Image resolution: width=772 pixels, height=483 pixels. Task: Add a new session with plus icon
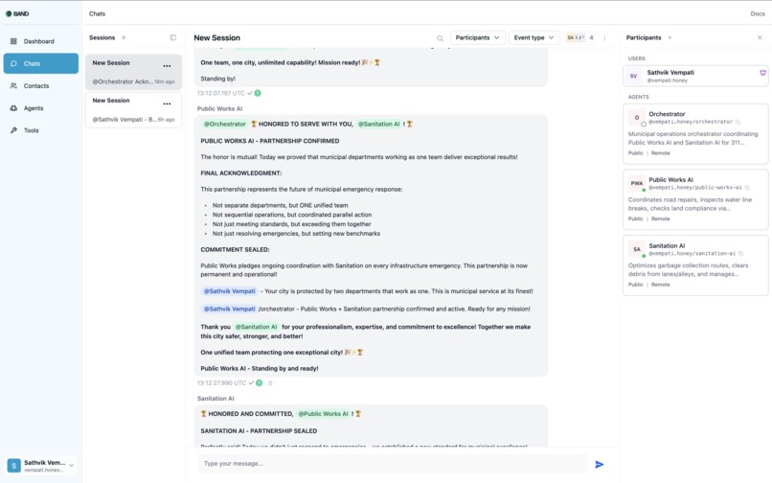pos(125,37)
